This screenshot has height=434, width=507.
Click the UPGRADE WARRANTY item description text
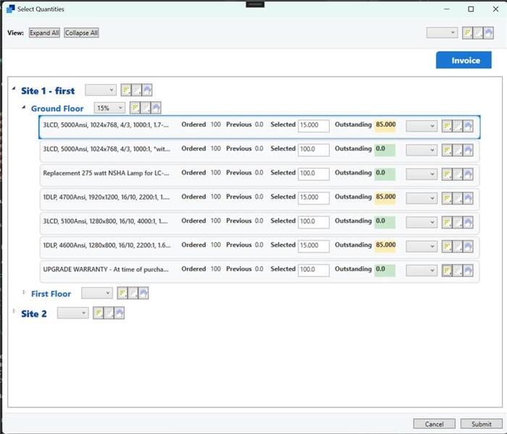pyautogui.click(x=106, y=269)
